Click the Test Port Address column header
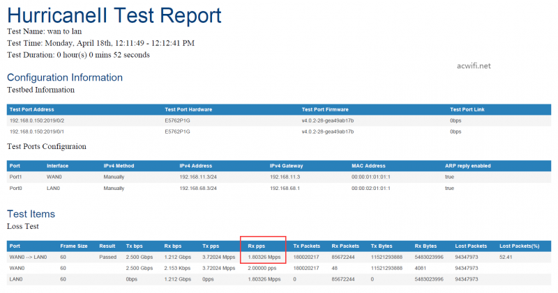This screenshot has height=293, width=558. click(32, 109)
